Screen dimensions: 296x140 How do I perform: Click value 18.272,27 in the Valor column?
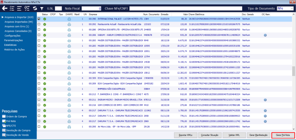tap(182, 46)
